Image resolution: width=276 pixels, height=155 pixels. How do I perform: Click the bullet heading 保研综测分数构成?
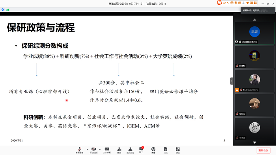pyautogui.click(x=45, y=46)
